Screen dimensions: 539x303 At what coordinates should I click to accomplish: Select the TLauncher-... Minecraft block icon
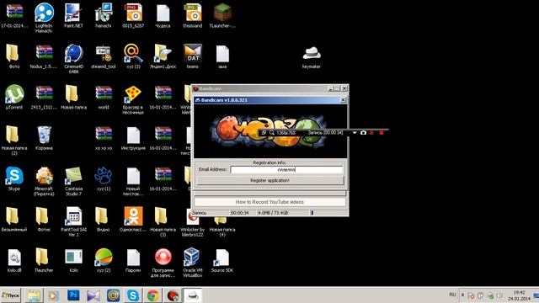[x=222, y=15]
